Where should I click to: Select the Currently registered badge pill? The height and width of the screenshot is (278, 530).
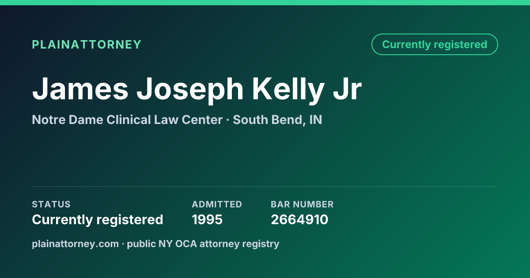pos(435,45)
